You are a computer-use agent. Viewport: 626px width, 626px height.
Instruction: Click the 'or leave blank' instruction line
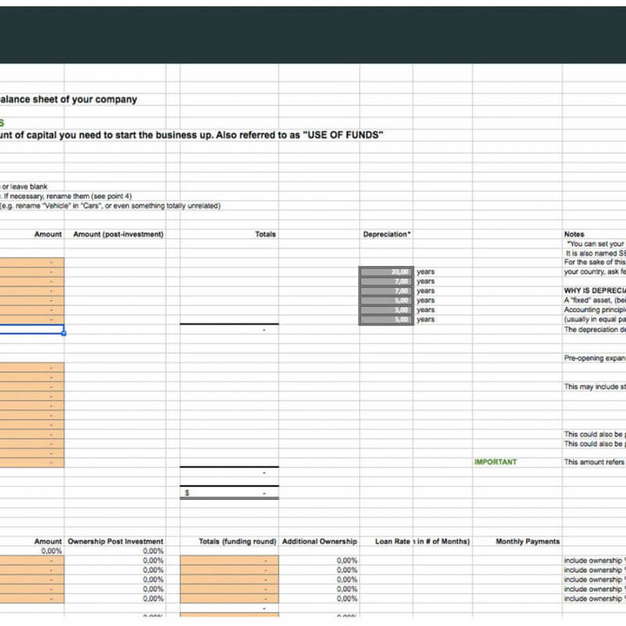coord(24,186)
